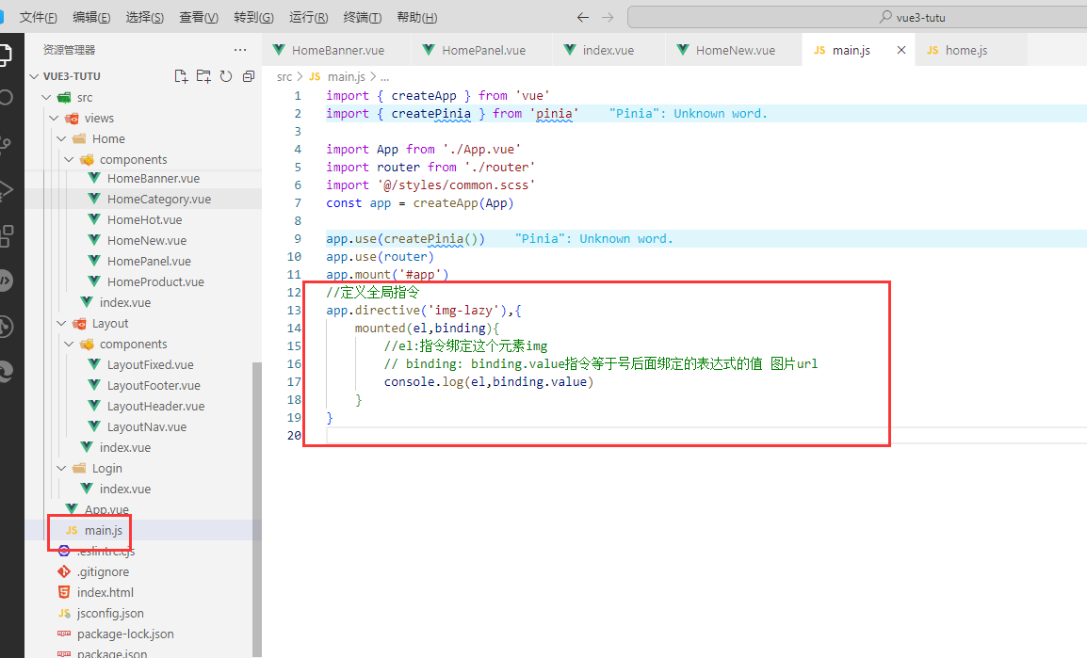The height and width of the screenshot is (658, 1087).
Task: Refresh the Explorer view icon
Action: pyautogui.click(x=225, y=75)
